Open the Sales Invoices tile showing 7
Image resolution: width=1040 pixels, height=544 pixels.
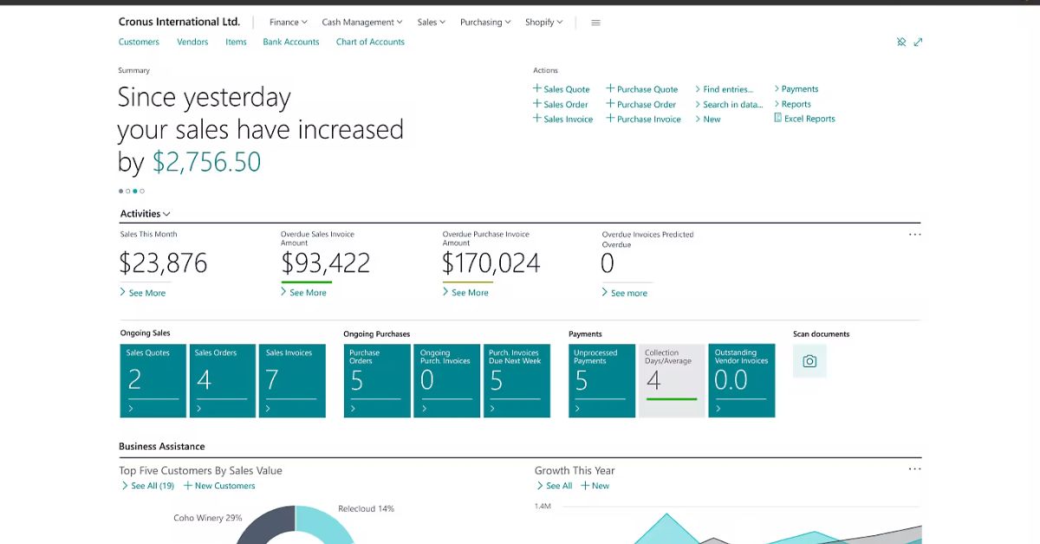point(292,381)
